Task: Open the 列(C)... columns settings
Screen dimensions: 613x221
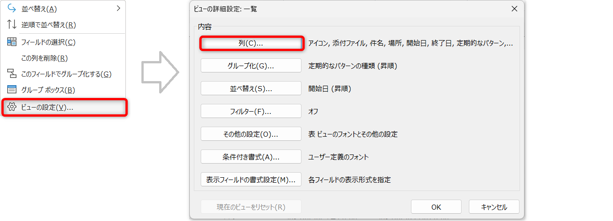Action: pos(251,43)
